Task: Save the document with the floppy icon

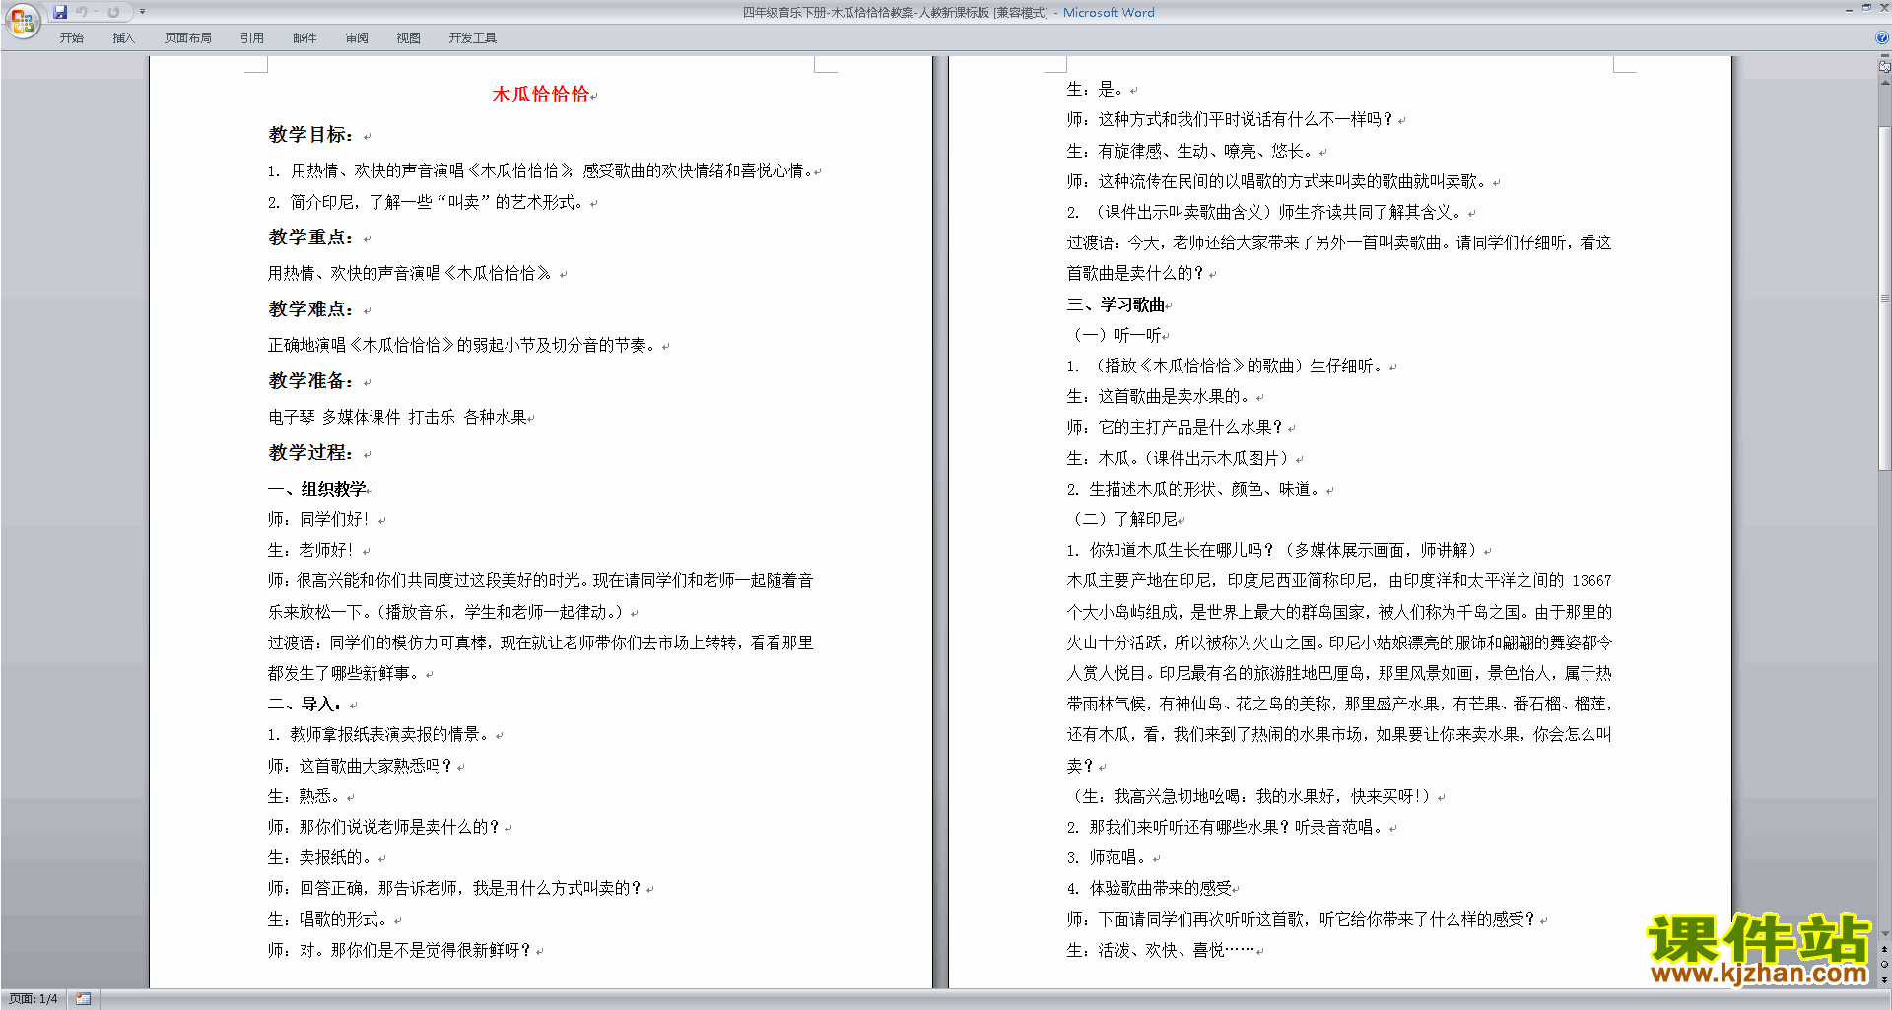Action: 60,12
